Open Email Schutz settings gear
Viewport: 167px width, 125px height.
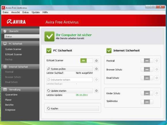coord(157,78)
